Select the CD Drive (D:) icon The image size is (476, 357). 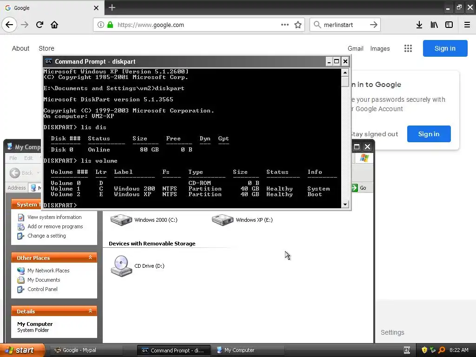(138, 266)
